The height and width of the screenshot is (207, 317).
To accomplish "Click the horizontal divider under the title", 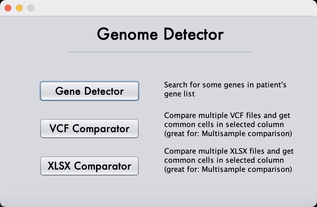I will 159,52.
